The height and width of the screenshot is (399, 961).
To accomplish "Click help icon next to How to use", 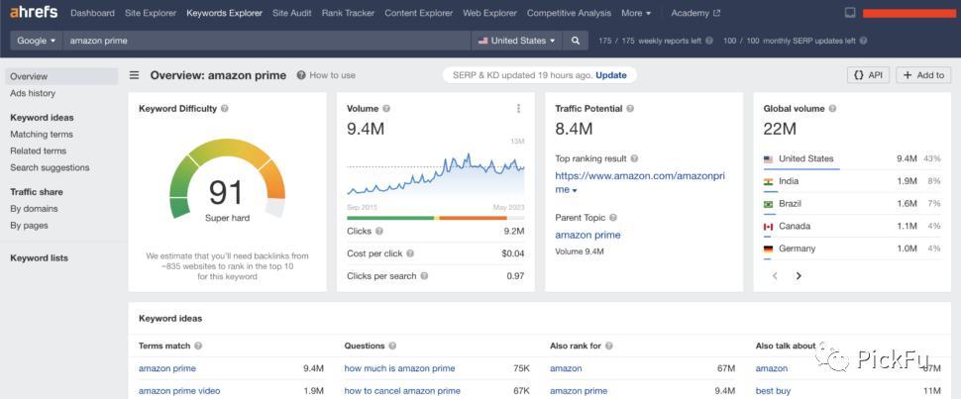I will click(301, 75).
